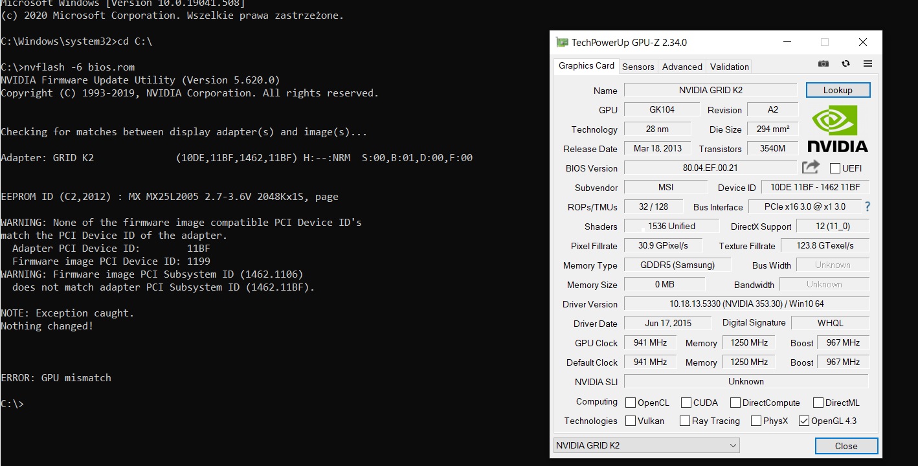Click the NVIDIA SLI field showing Unknown

point(746,381)
